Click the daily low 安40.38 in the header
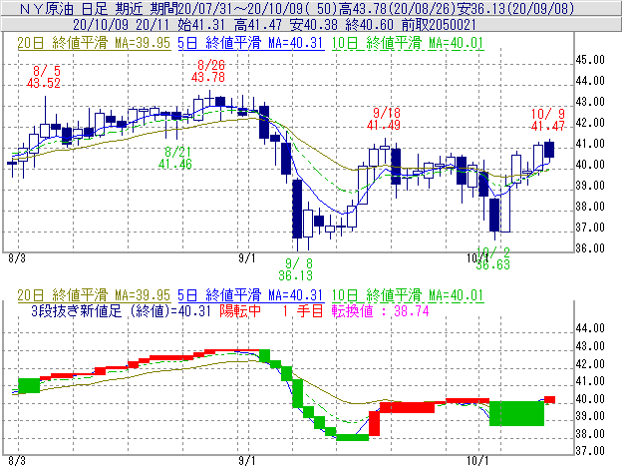Screen dimensions: 622x473 314,25
